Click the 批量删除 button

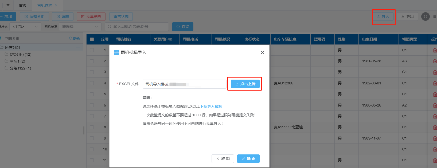tap(91, 17)
